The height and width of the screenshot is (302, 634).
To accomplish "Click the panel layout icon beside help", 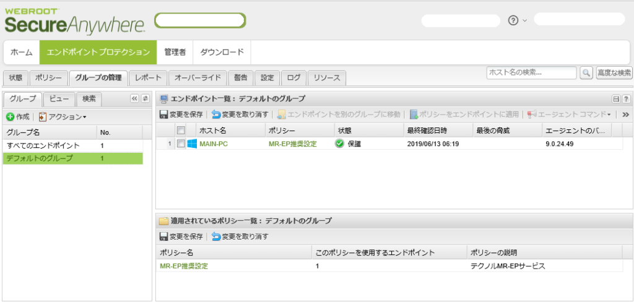I will [616, 99].
